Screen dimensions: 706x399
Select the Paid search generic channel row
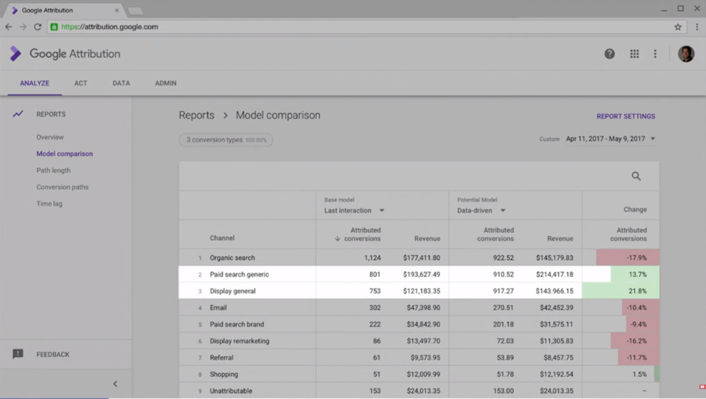(418, 274)
